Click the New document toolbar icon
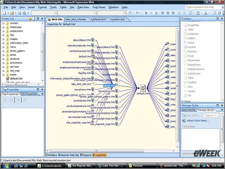Screen dimensions: 225x169 click(x=5, y=13)
